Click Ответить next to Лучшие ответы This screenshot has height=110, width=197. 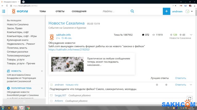coord(181,78)
